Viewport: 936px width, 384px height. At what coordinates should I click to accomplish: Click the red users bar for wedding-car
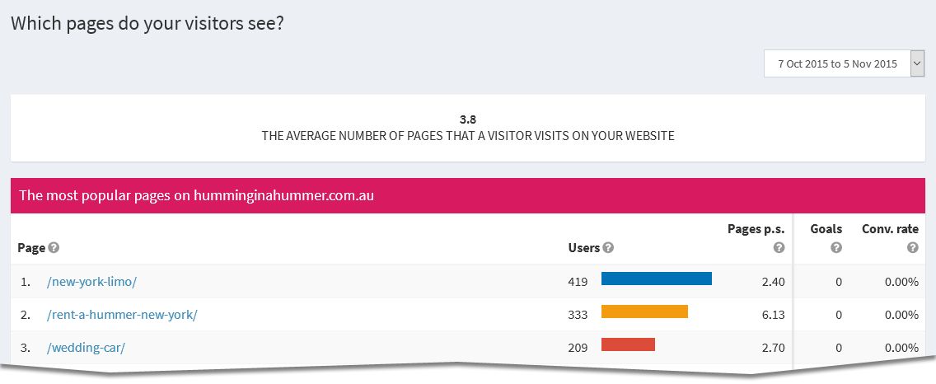628,344
